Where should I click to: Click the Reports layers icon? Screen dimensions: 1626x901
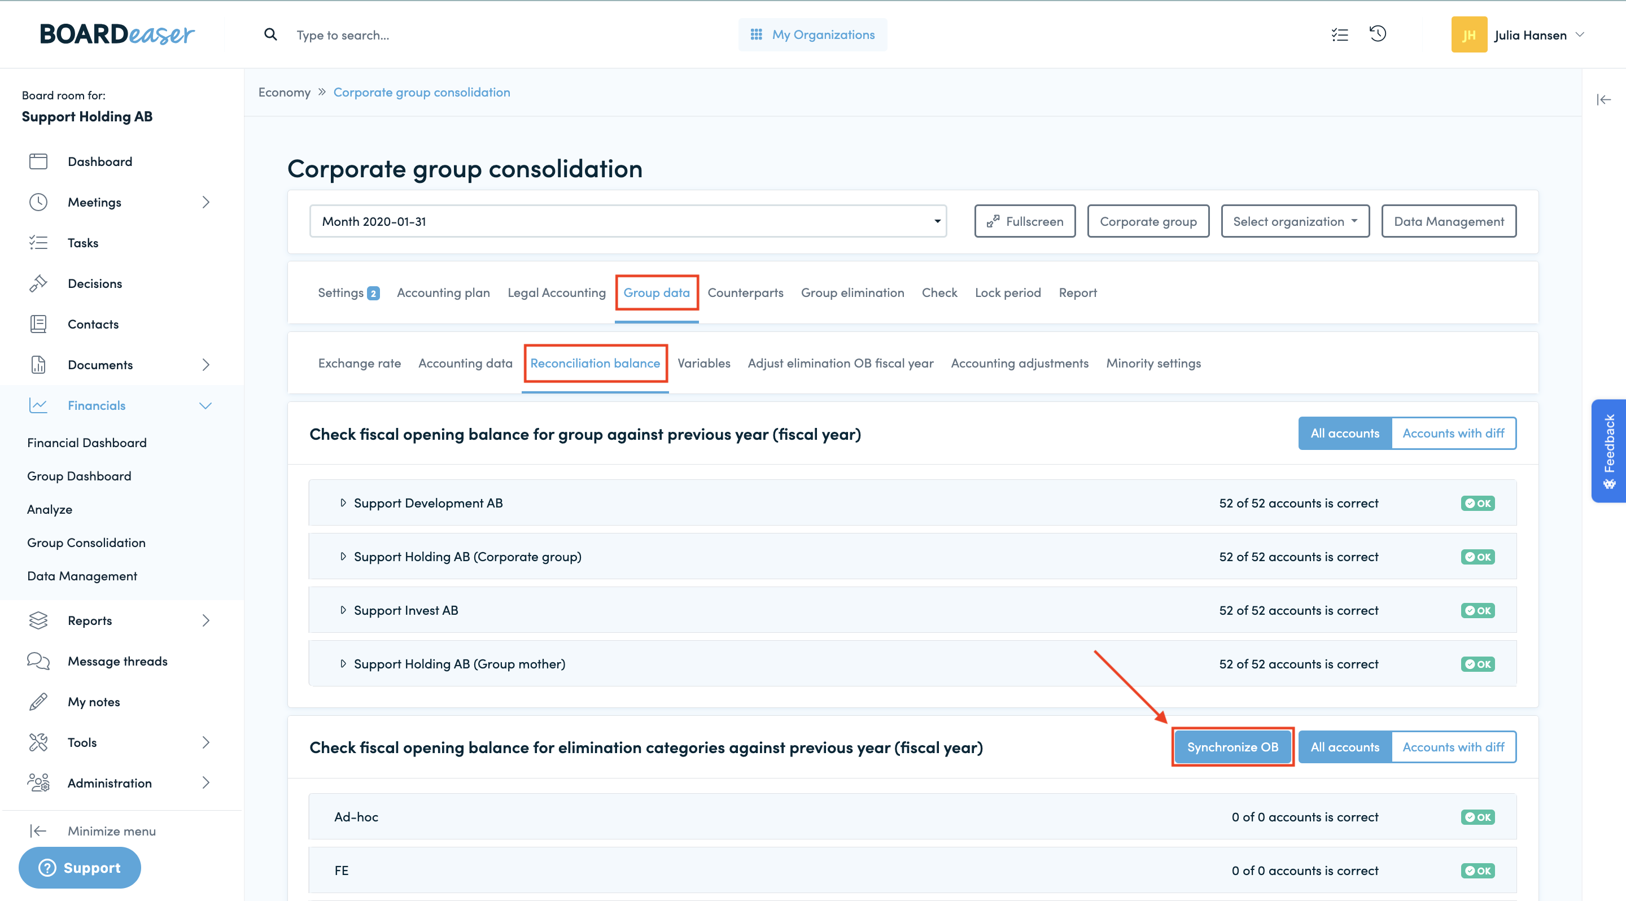[x=38, y=620]
